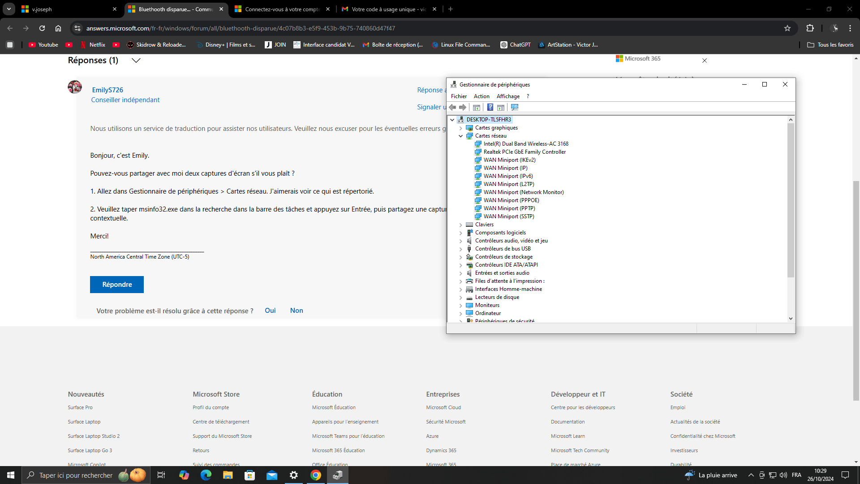Collapse the Cartes réseau tree node
Viewport: 860px width, 484px height.
coord(460,136)
